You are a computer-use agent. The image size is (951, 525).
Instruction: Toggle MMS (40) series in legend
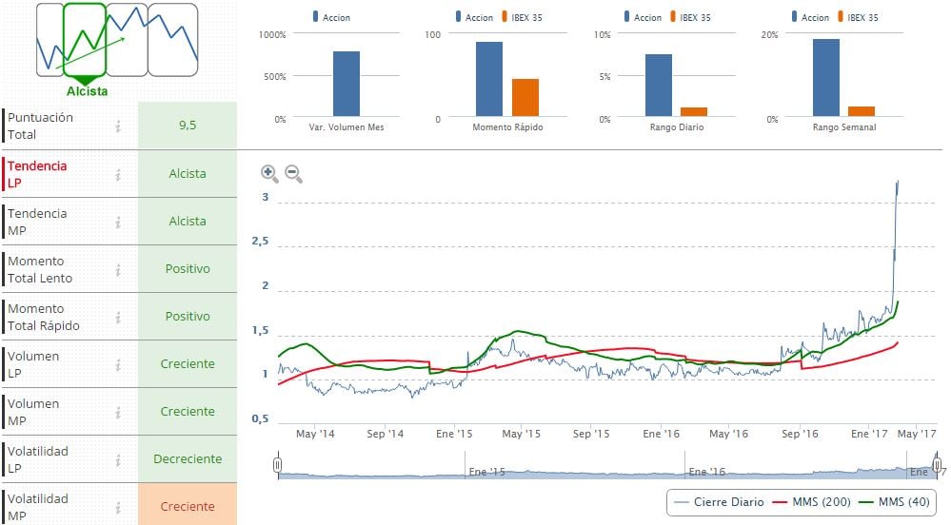coord(895,502)
